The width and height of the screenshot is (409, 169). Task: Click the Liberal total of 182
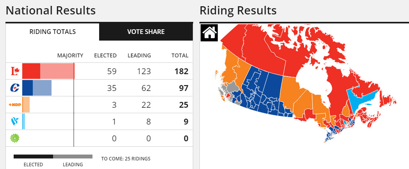181,72
